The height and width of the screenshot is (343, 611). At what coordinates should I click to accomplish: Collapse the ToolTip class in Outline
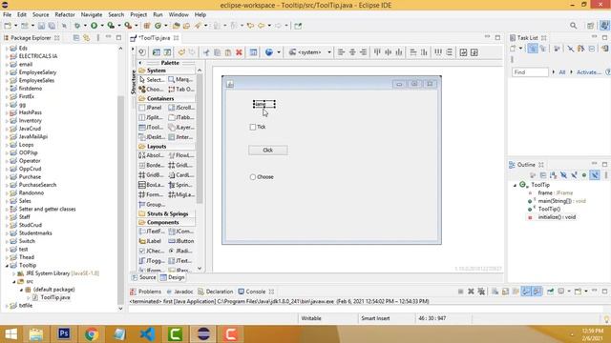pos(515,185)
